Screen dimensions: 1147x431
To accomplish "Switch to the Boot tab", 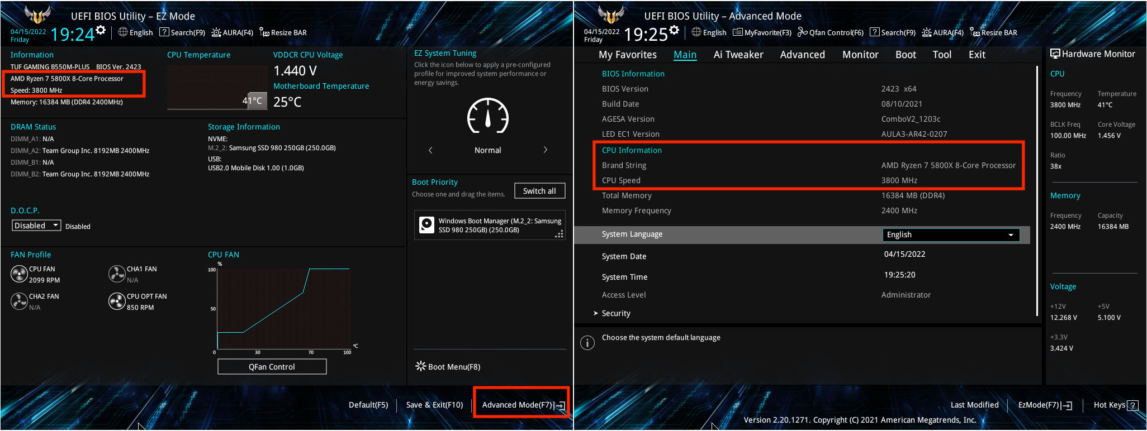I will (x=906, y=55).
